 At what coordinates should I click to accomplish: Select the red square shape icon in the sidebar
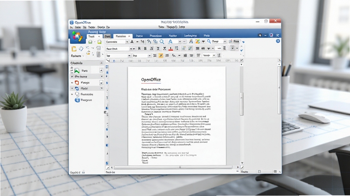[77, 83]
